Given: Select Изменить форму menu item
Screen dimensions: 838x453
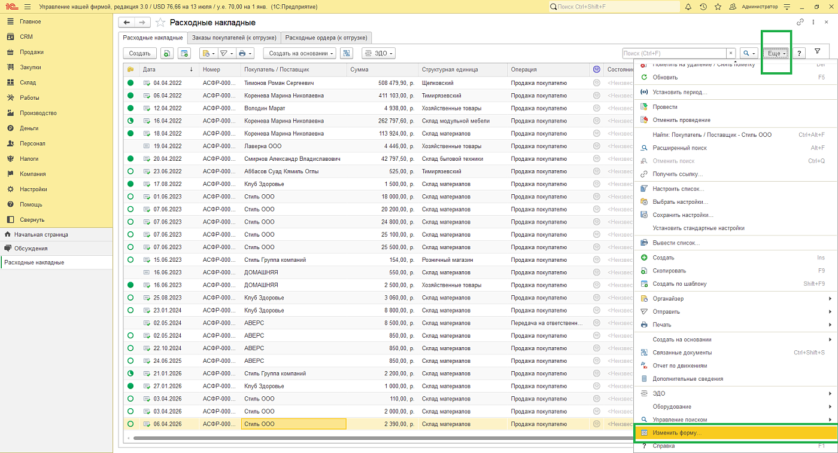Looking at the screenshot, I should tap(736, 433).
